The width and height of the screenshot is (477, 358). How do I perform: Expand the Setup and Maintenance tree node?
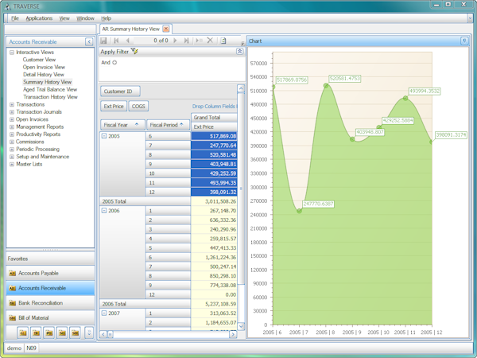point(12,157)
